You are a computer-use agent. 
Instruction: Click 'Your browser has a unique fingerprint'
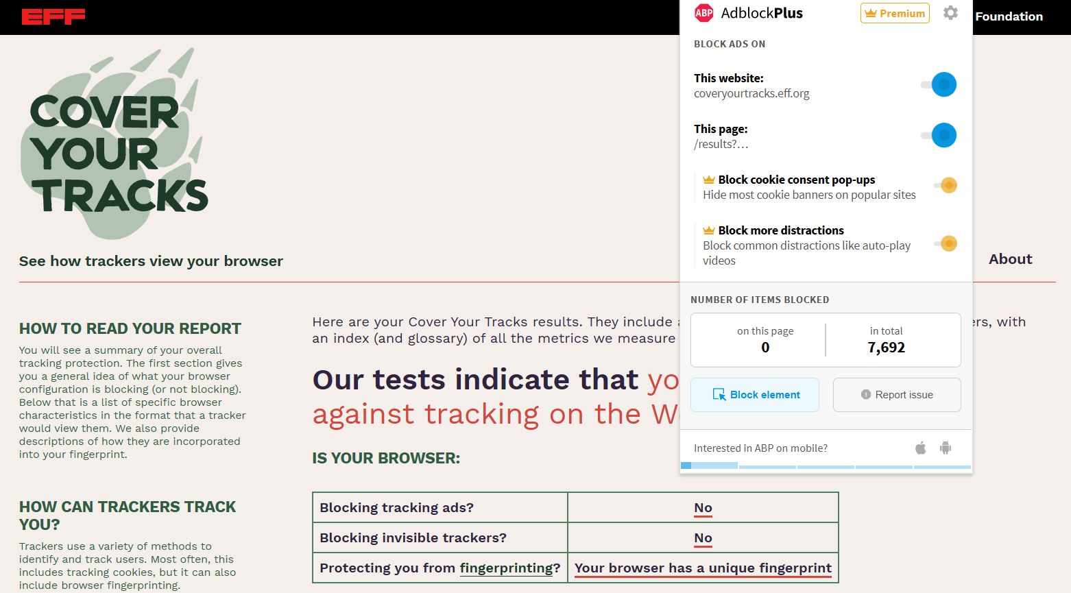coord(703,568)
